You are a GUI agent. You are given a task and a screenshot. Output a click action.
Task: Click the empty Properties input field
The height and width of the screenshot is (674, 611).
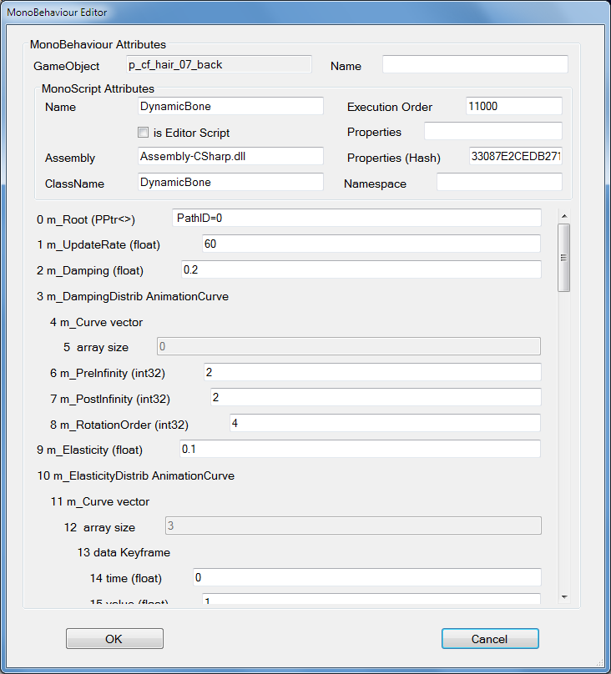tap(492, 132)
